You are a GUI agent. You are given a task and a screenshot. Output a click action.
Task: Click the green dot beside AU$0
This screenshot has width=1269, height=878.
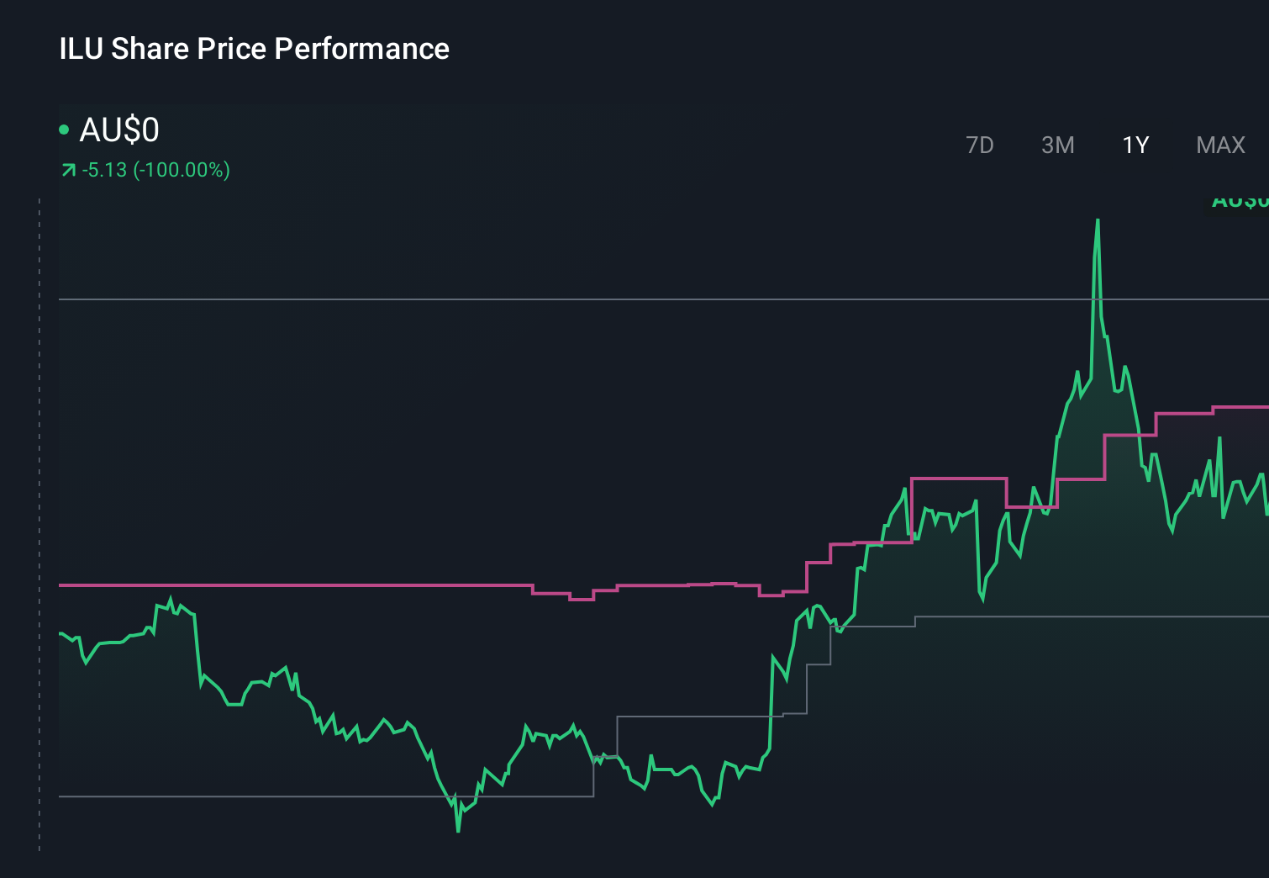[x=64, y=130]
